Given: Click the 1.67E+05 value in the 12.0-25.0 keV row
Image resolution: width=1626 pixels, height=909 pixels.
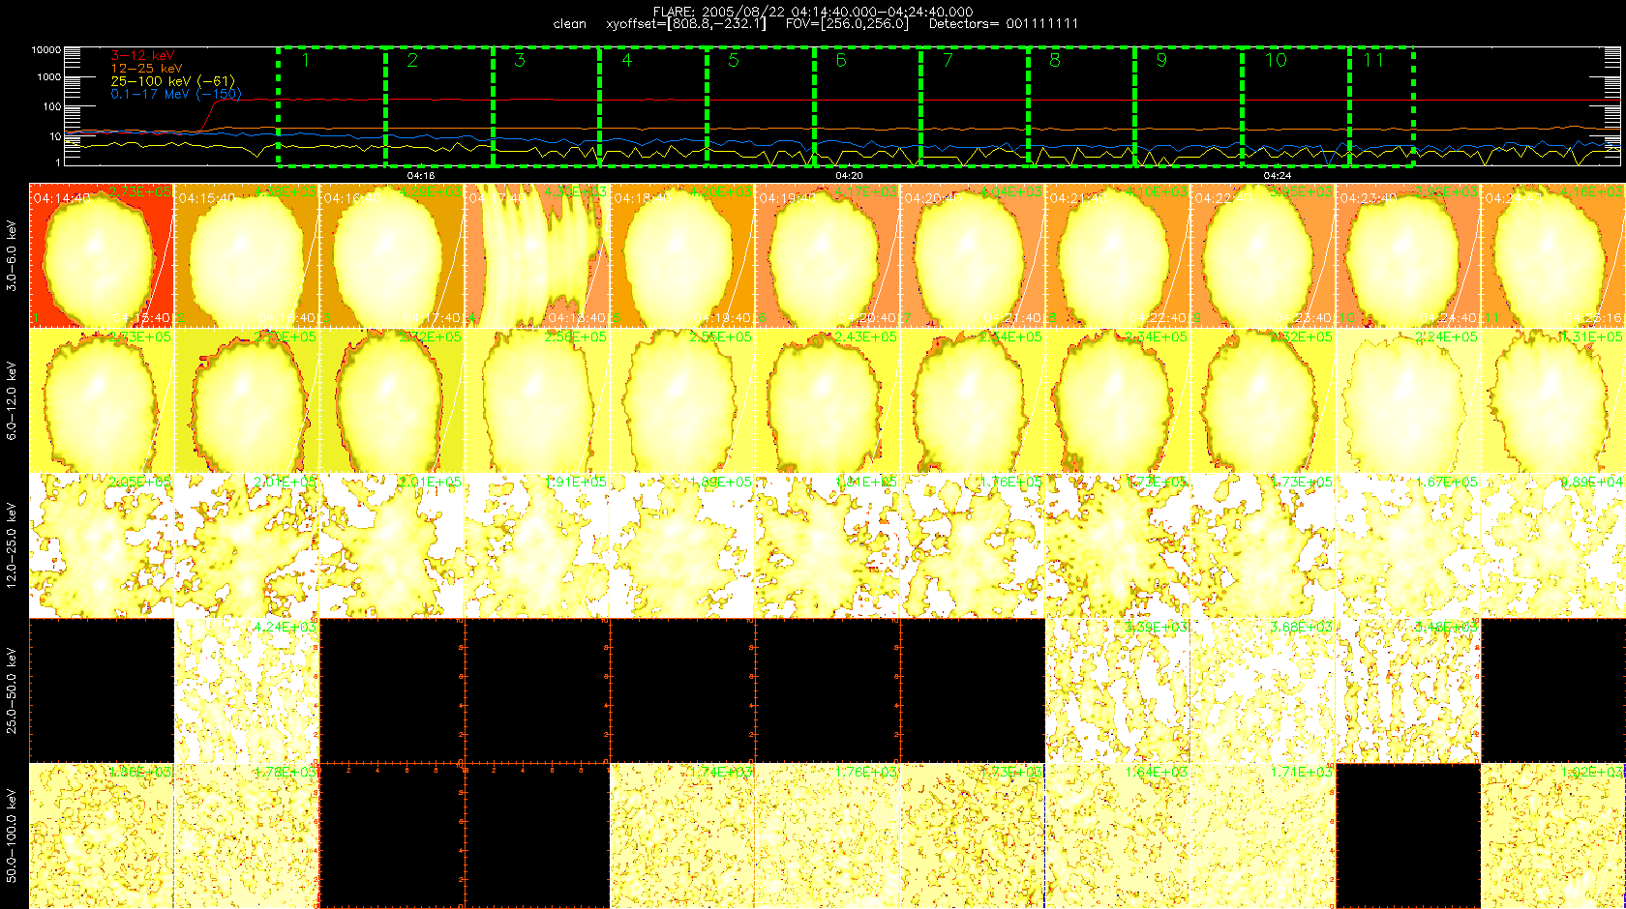Looking at the screenshot, I should tap(1446, 482).
